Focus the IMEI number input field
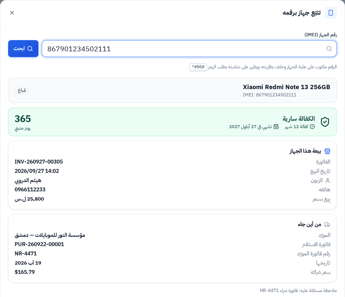 point(189,48)
